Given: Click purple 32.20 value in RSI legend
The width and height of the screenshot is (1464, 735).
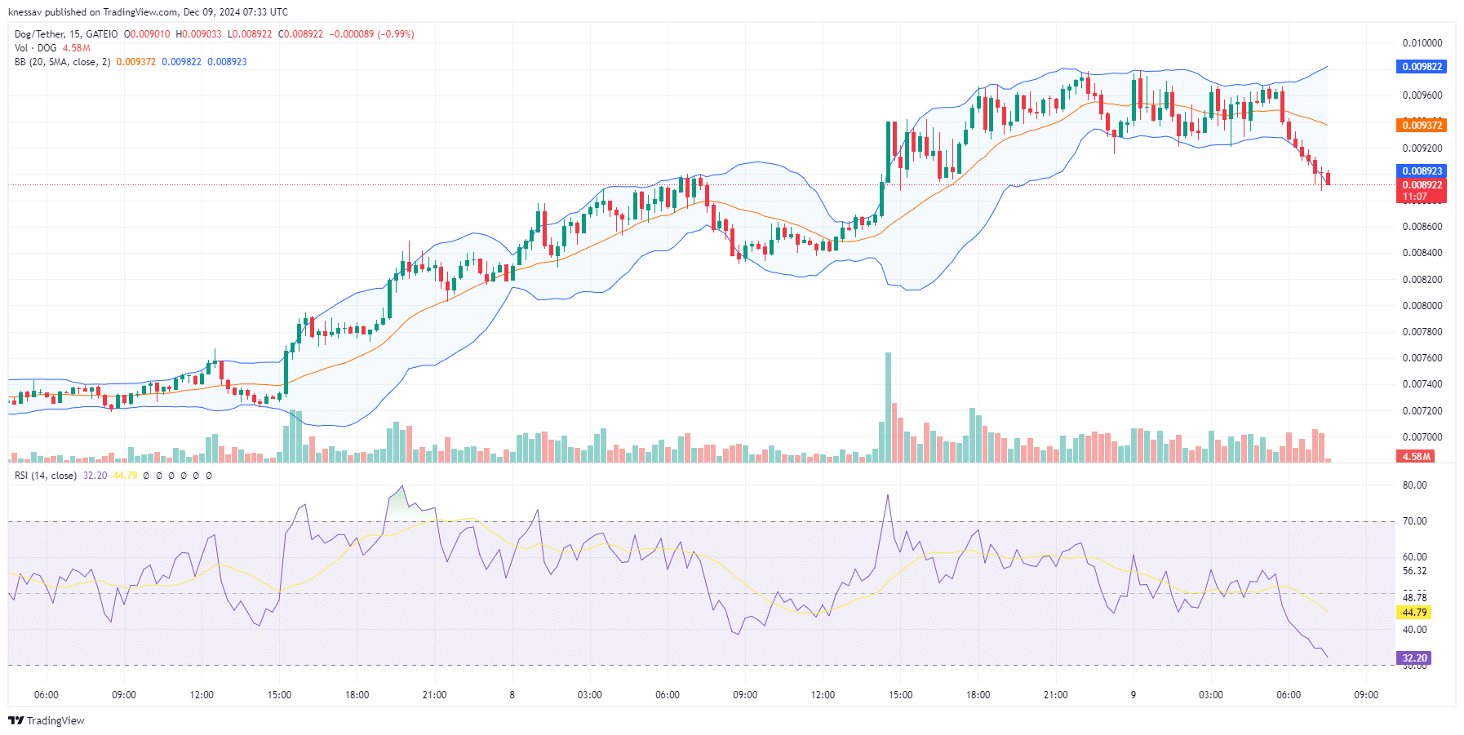Looking at the screenshot, I should pos(95,476).
